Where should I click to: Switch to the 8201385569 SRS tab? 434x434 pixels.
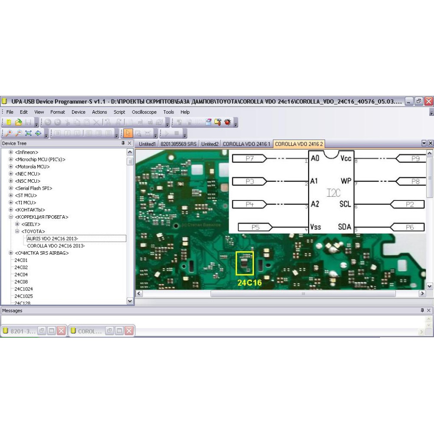coord(178,144)
